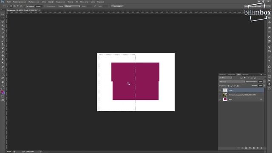Viewport: 272px width, 153px height.
Task: Add a layer mask
Action: click(246, 148)
